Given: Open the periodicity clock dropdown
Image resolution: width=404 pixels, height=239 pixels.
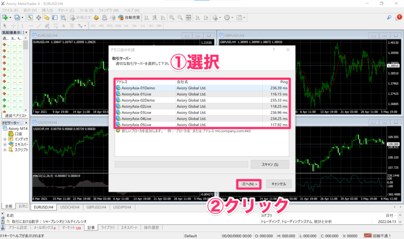Looking at the screenshot, I should click(x=228, y=17).
